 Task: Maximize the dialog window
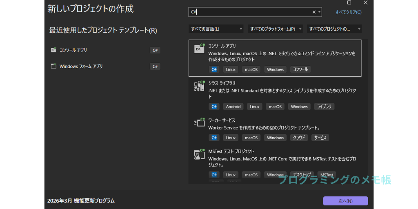click(x=349, y=3)
